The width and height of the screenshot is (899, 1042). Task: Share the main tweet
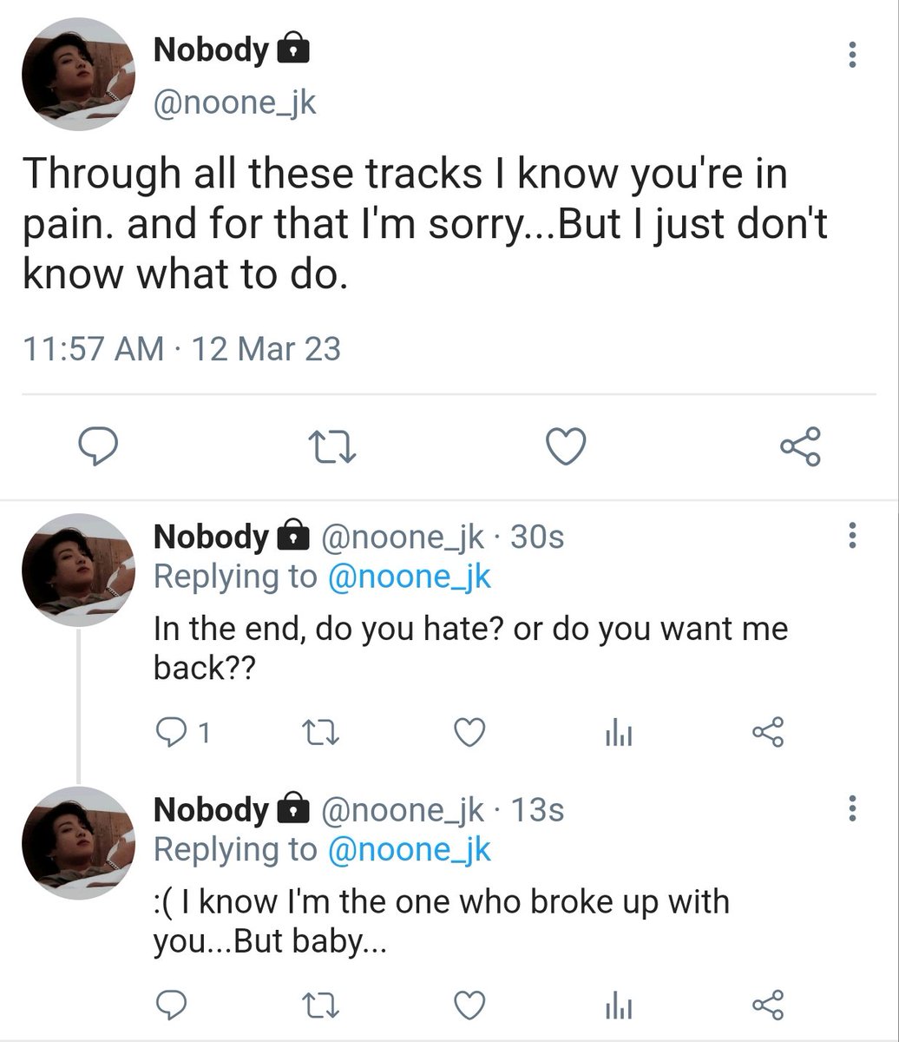coord(800,446)
